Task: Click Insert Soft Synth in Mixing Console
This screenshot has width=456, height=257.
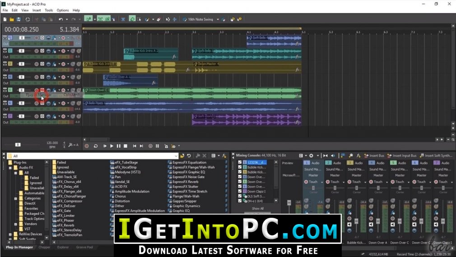Action: tap(436, 156)
